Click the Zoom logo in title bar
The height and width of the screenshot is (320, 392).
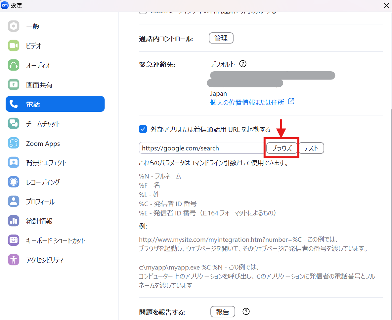tap(5, 5)
